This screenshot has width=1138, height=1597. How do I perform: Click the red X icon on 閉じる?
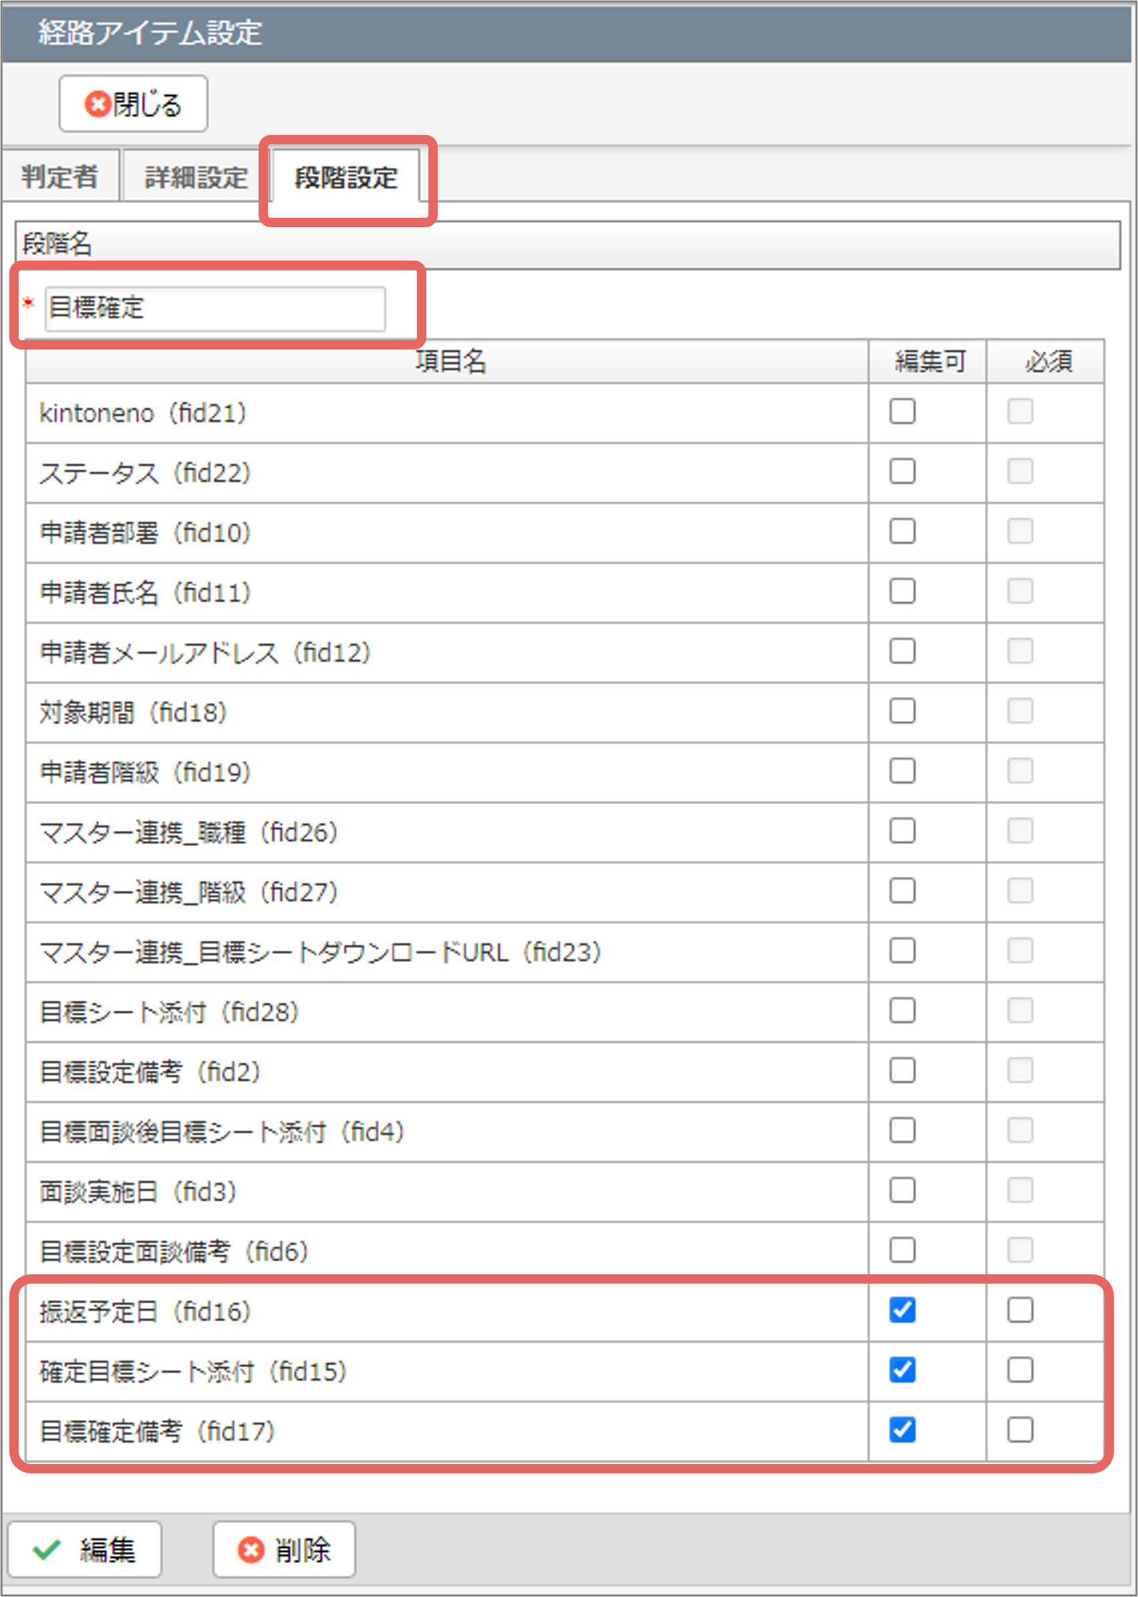[x=98, y=104]
